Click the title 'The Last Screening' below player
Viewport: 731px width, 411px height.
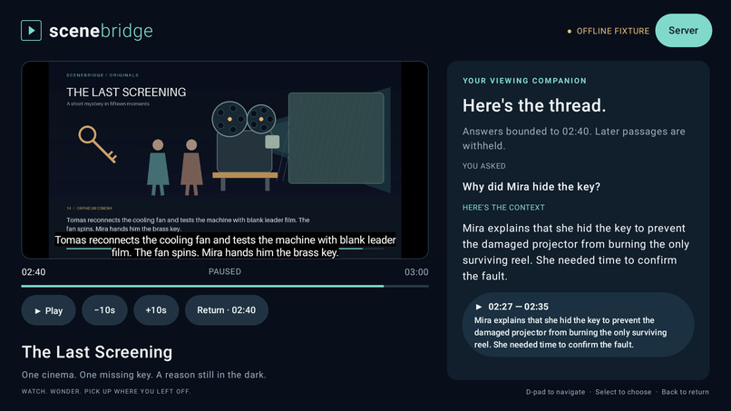click(x=97, y=352)
